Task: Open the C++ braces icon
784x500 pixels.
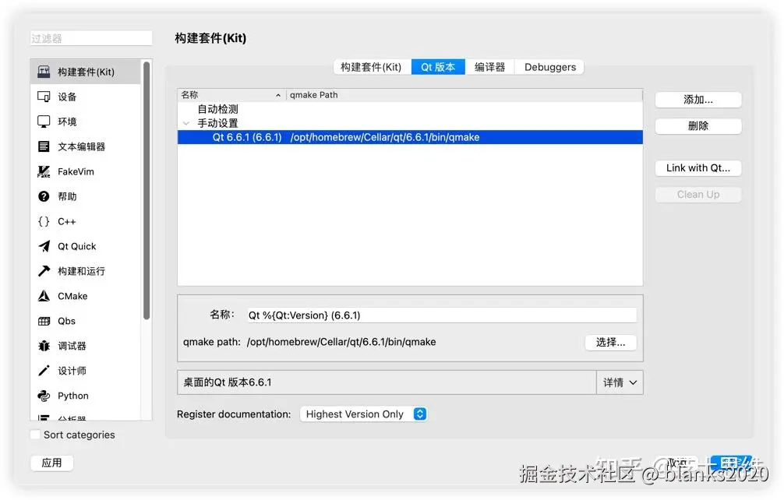Action: pos(44,221)
